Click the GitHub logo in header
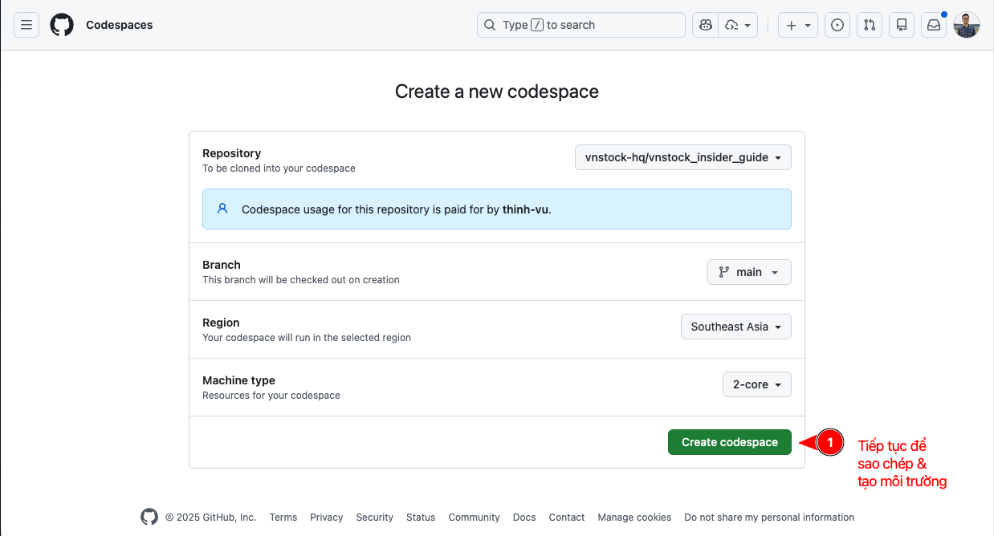 (x=62, y=25)
